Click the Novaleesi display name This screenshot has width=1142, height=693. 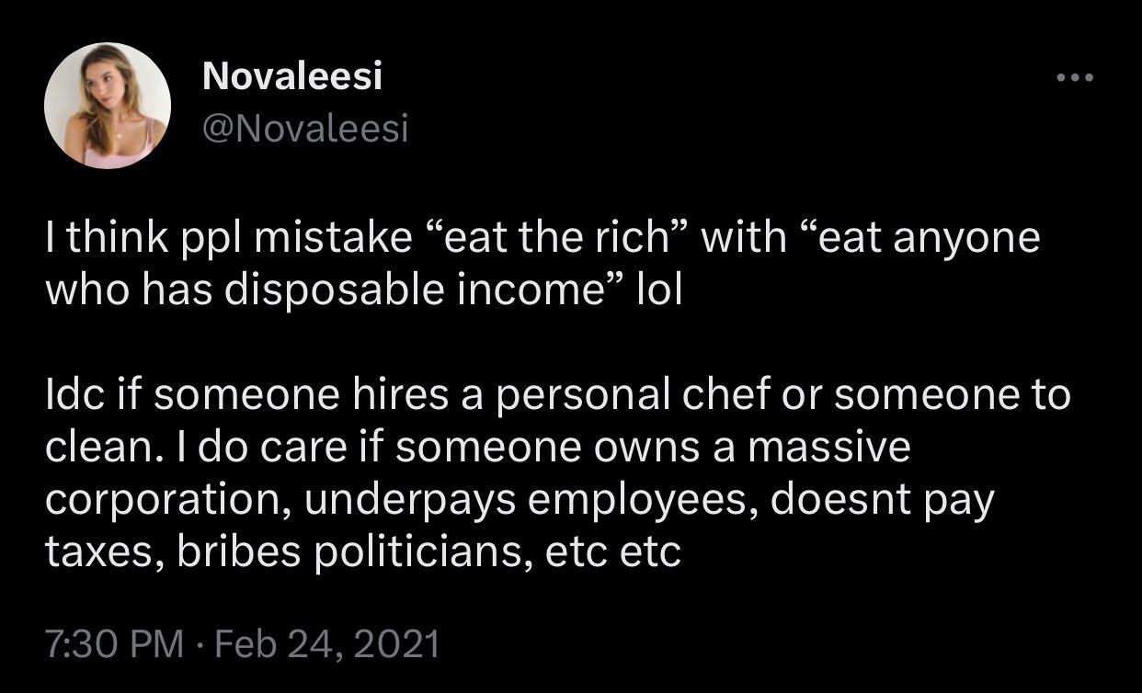(x=293, y=77)
